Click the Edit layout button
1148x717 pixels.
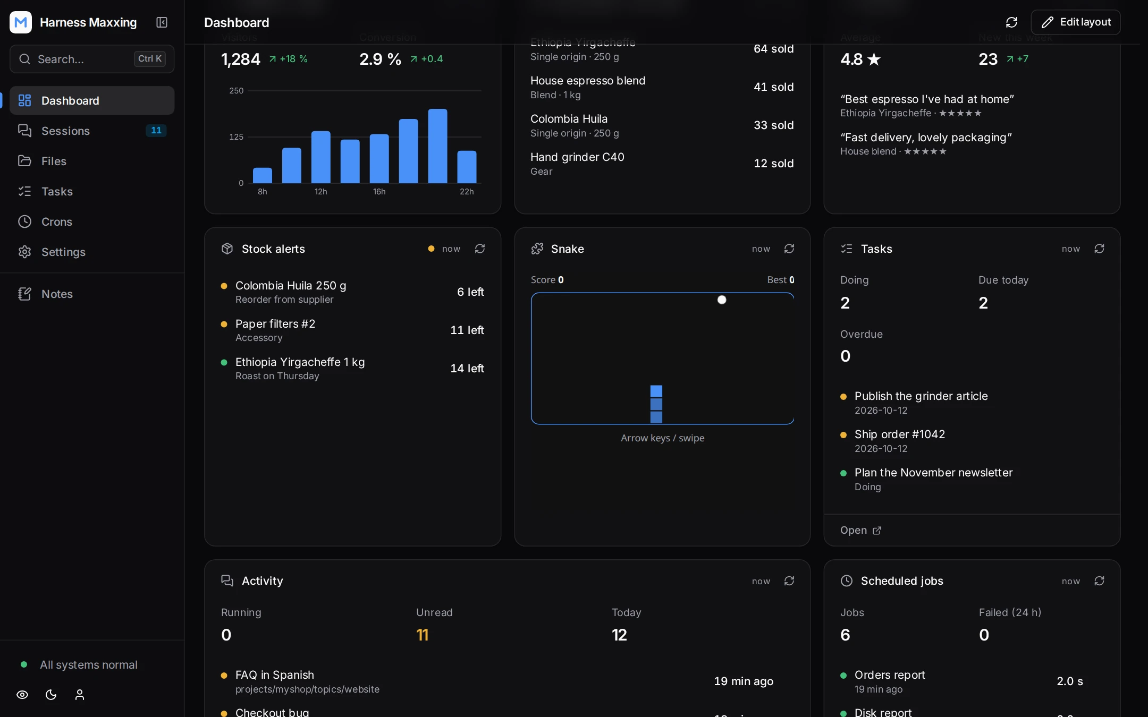click(1076, 22)
